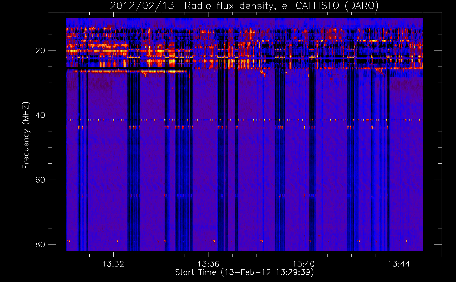Click the '13:36' time tick label
456x282 pixels.
pos(208,264)
